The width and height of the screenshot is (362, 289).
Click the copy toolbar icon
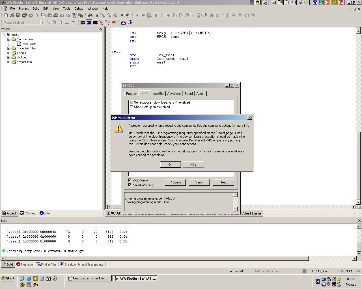43,15
